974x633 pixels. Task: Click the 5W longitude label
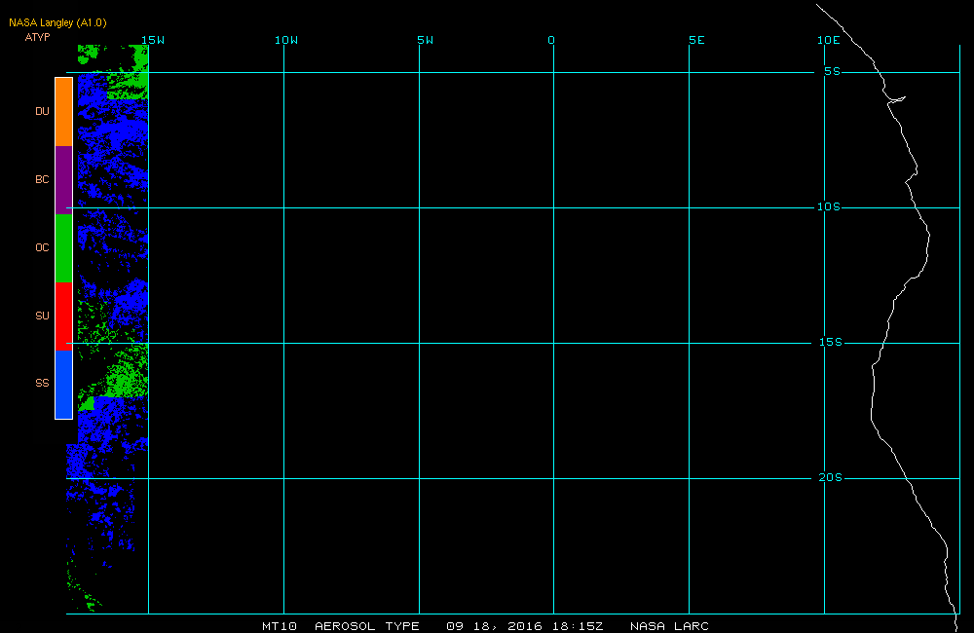426,40
